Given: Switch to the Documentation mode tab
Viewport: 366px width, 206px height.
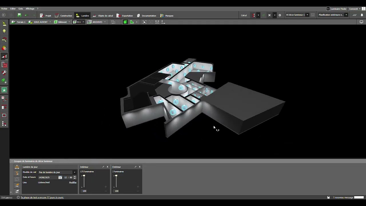Looking at the screenshot, I should tap(146, 16).
